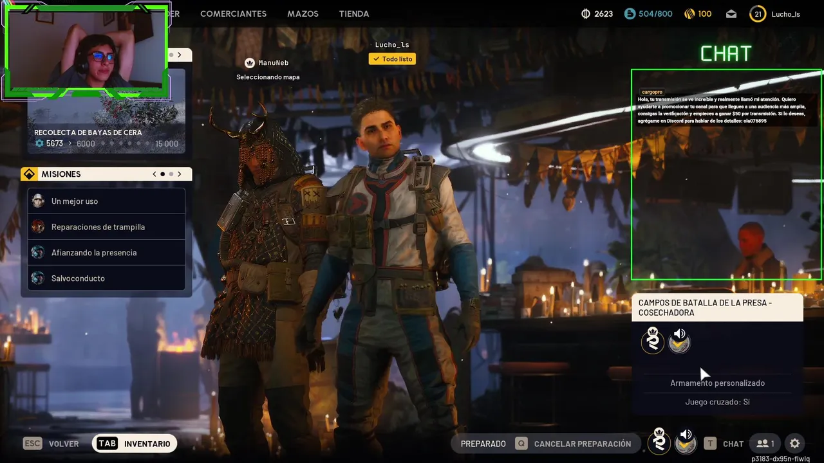The image size is (824, 463).
Task: Click squad leader emblem in bottom bar
Action: click(659, 442)
